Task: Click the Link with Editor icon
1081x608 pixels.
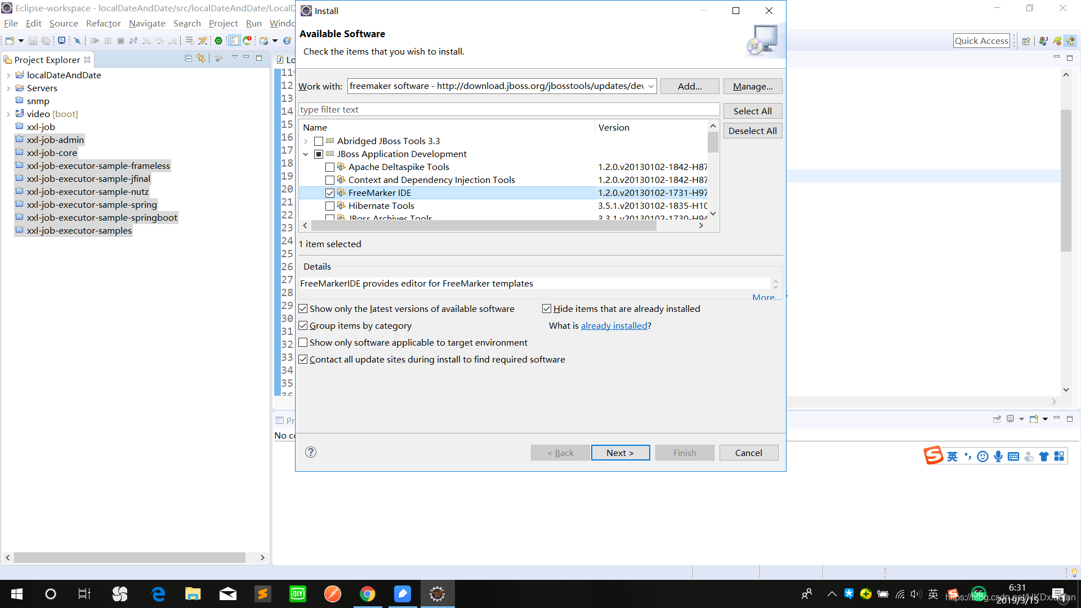Action: coord(201,58)
